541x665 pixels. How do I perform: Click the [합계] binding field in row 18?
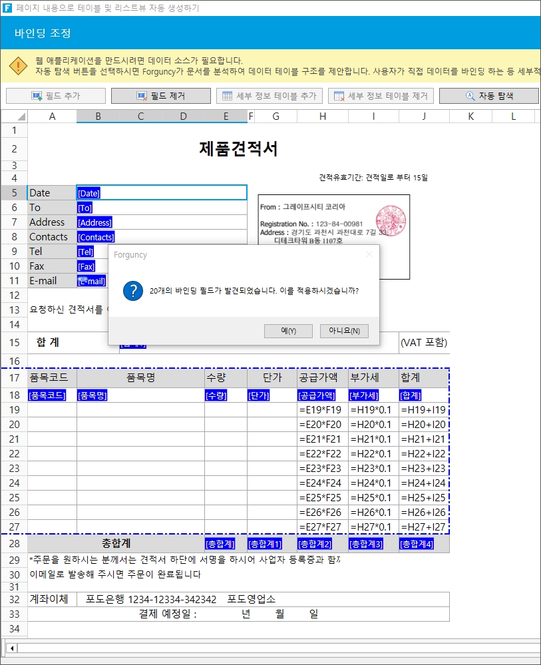(x=411, y=395)
